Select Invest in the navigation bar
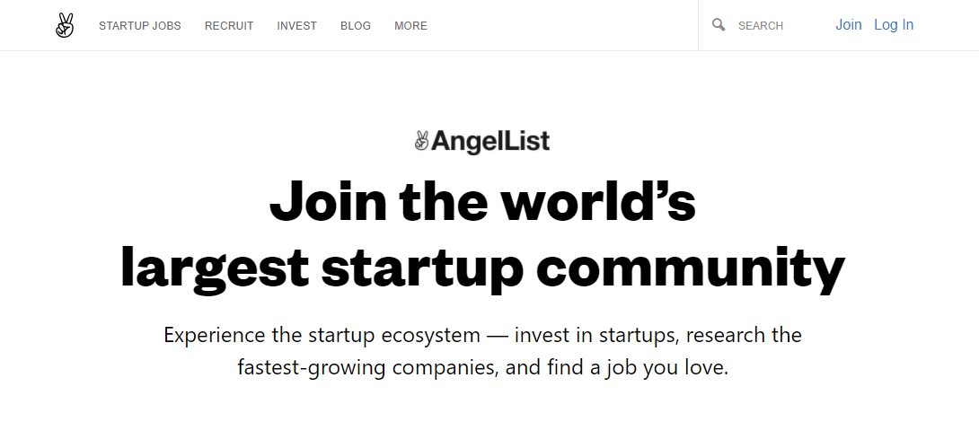The height and width of the screenshot is (448, 979). [x=296, y=26]
